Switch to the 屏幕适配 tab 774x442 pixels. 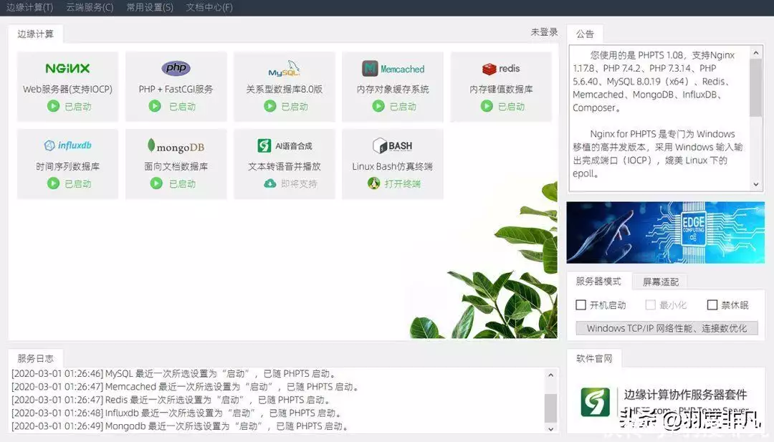pyautogui.click(x=661, y=282)
